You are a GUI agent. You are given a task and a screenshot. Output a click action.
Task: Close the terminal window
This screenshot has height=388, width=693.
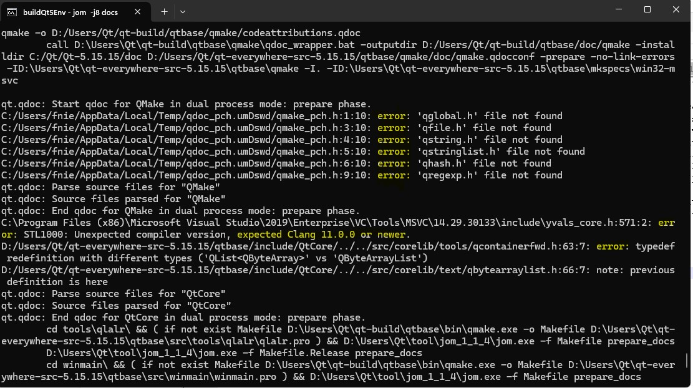pos(676,9)
